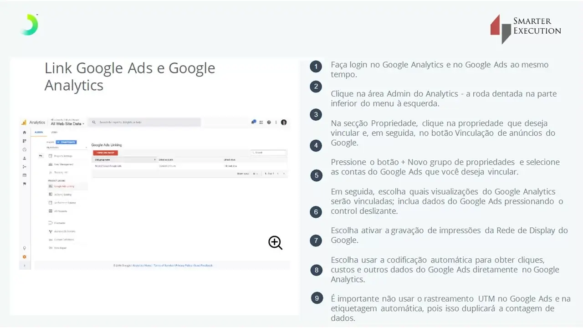Click the Smarter Execution logo
The height and width of the screenshot is (328, 583).
526,29
